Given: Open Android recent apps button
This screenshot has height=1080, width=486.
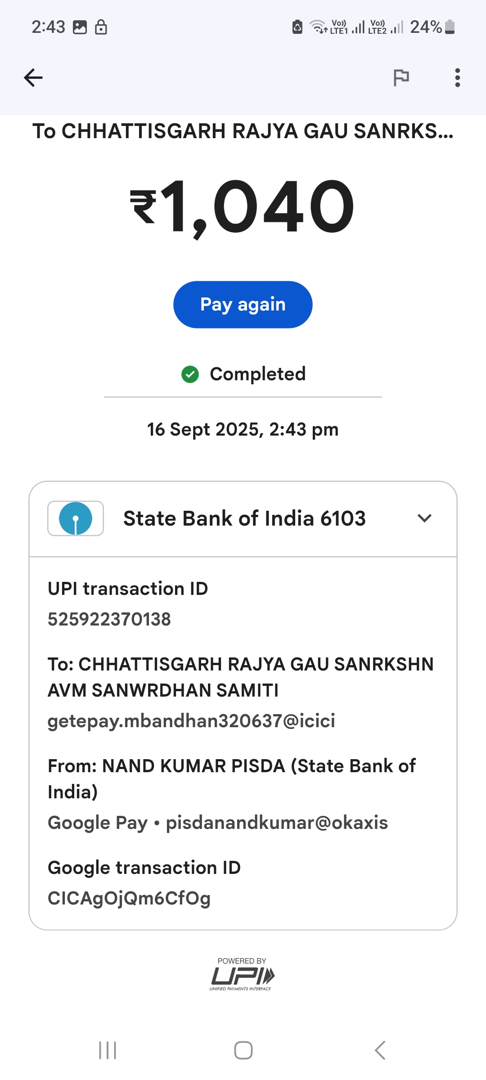Looking at the screenshot, I should (x=108, y=1050).
